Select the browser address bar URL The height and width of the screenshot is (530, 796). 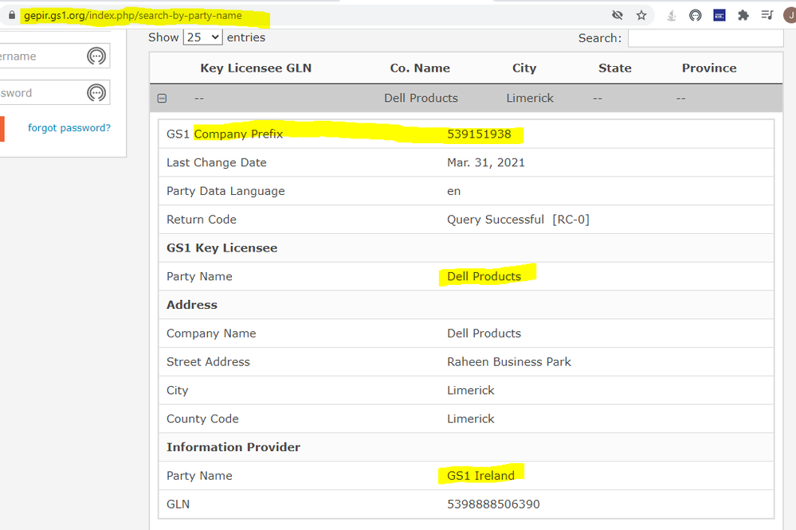(133, 16)
